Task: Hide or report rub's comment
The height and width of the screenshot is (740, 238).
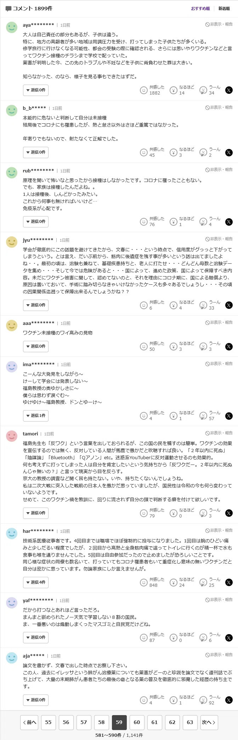Action: pos(219,170)
